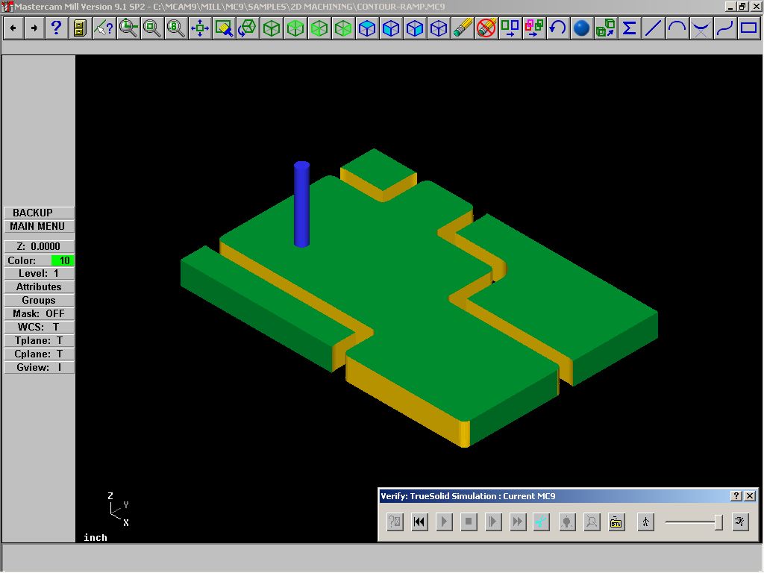Open the file cabinet icon in toolbar
The image size is (764, 573).
click(80, 28)
